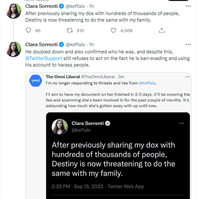Viewport: 202px width, 199px height.
Task: Open ellipsis menu in embedded dark tweet
Action: pos(181,123)
